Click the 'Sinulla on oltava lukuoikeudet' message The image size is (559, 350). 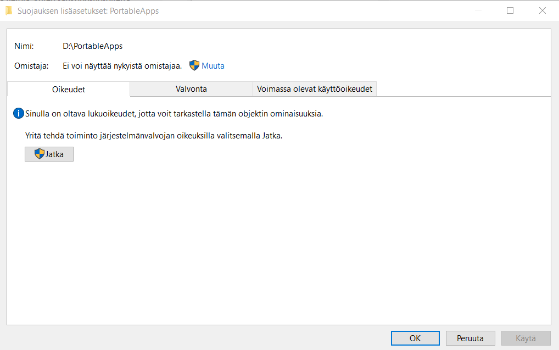coord(174,114)
